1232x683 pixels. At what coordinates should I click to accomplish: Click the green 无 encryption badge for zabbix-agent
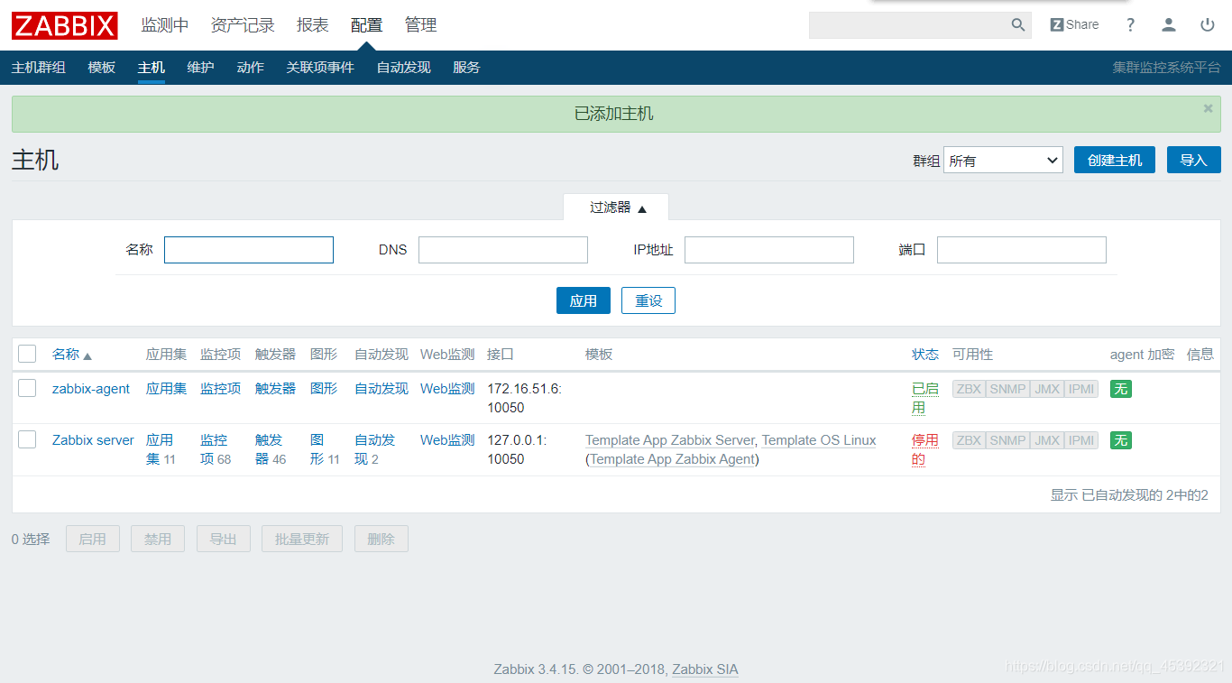[x=1121, y=389]
